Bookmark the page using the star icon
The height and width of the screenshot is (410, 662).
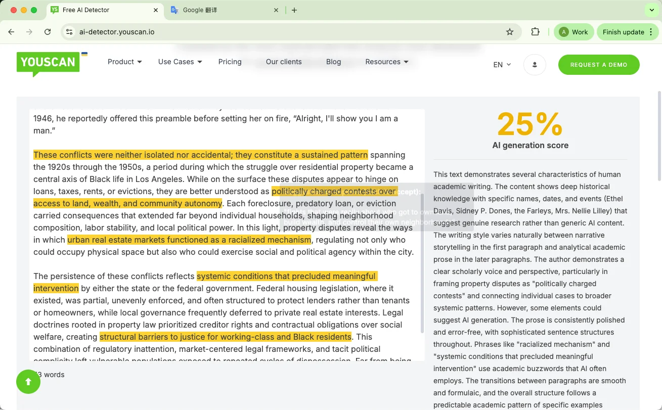click(509, 31)
